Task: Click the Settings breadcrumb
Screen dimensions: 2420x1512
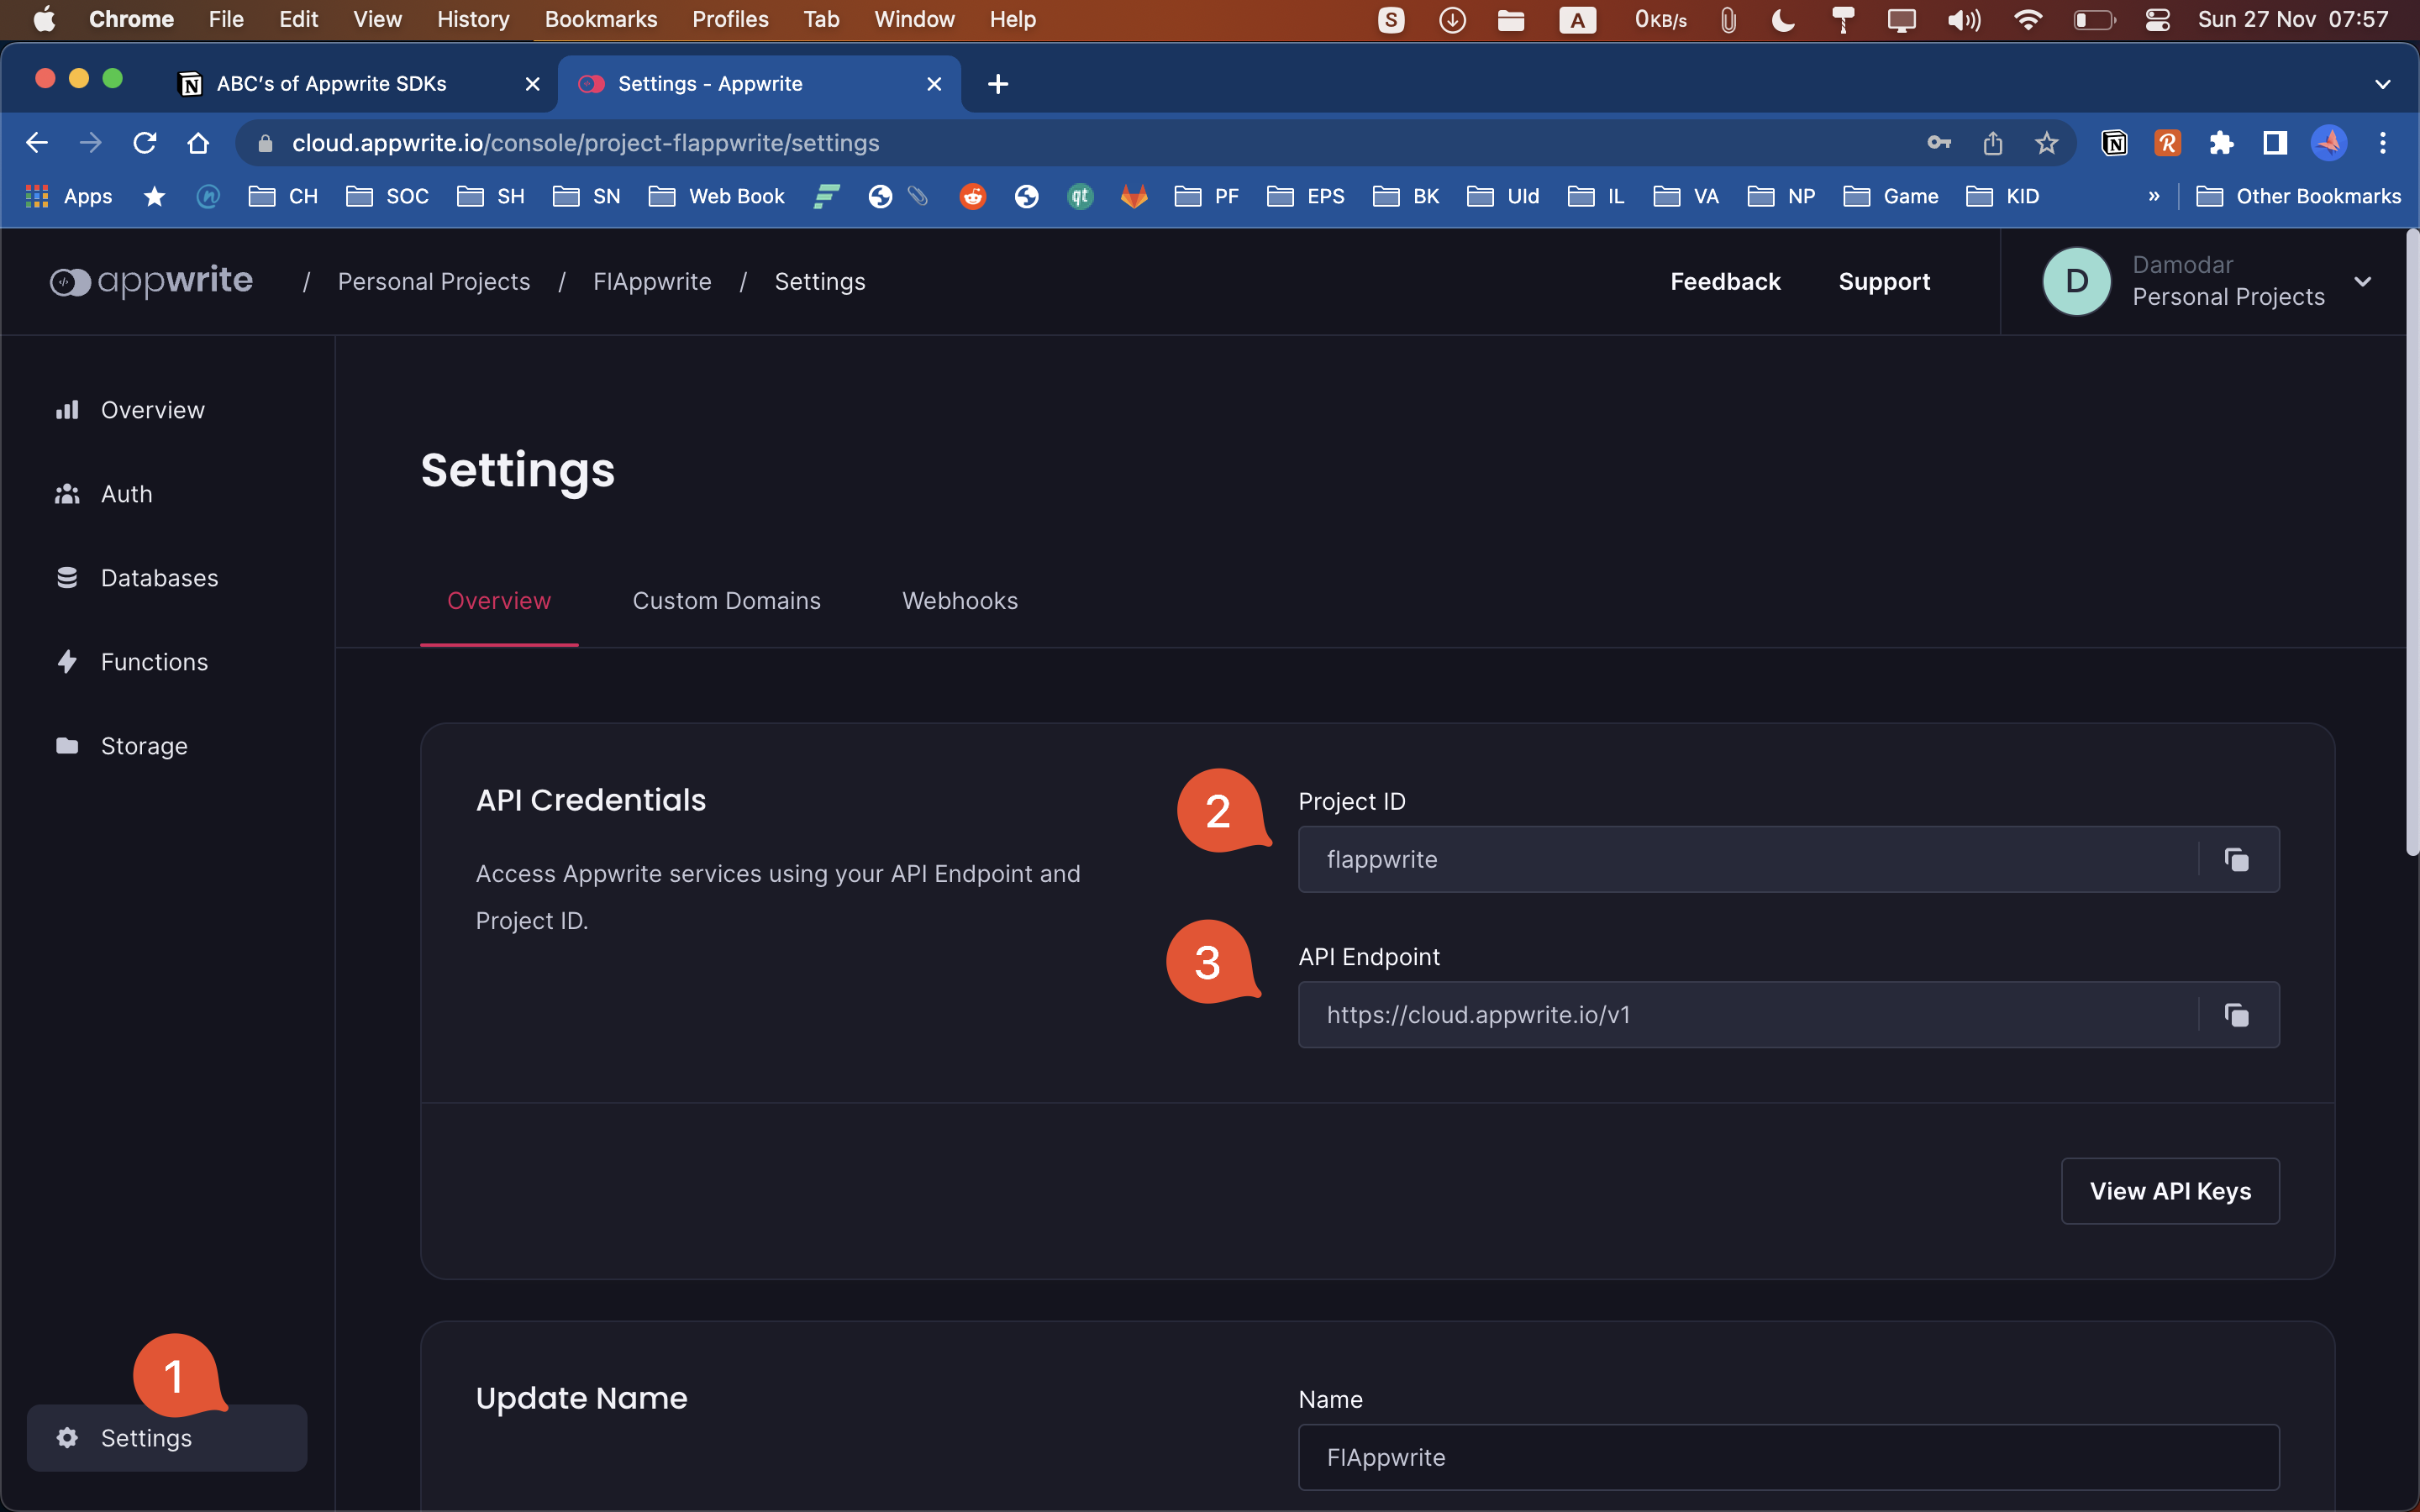Action: (820, 282)
